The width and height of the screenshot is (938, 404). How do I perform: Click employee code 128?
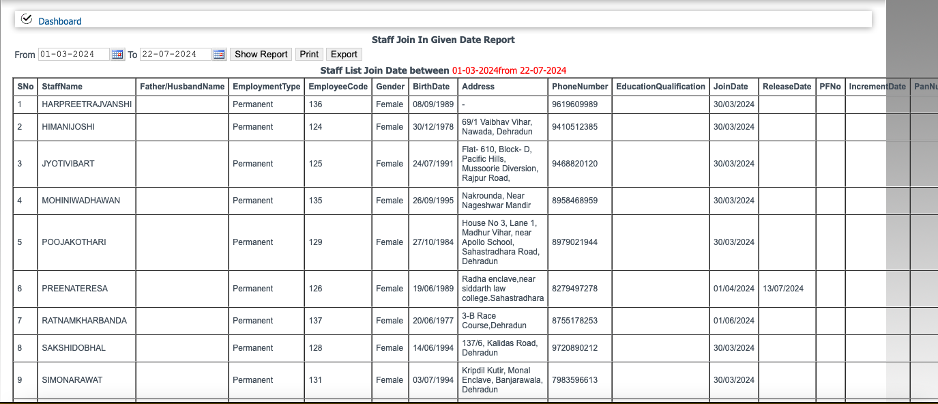tap(315, 348)
